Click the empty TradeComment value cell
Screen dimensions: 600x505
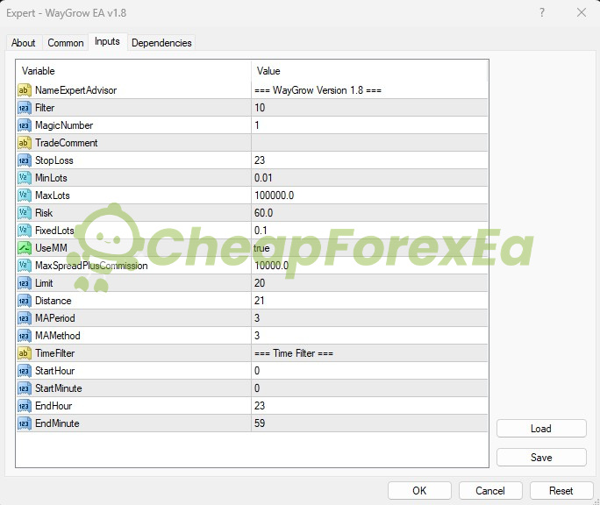pyautogui.click(x=369, y=143)
